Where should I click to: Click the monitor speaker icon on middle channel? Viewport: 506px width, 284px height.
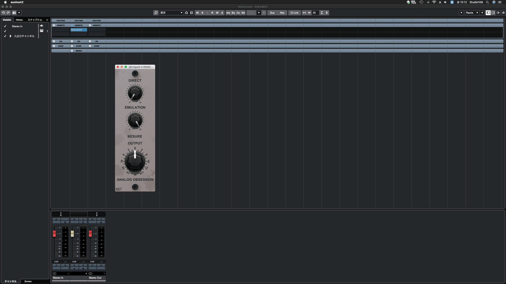tap(74, 269)
